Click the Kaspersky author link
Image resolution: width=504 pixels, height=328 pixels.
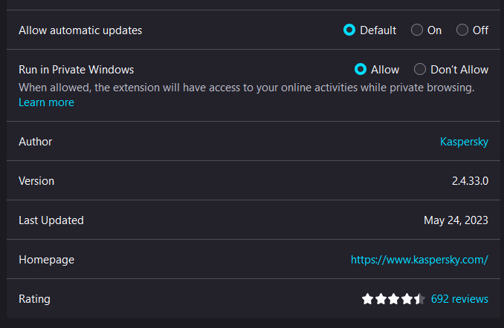464,141
